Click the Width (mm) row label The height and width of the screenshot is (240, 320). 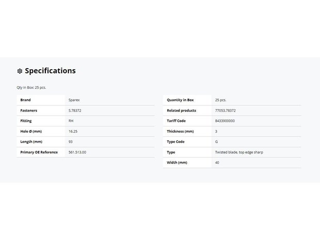[x=177, y=163]
